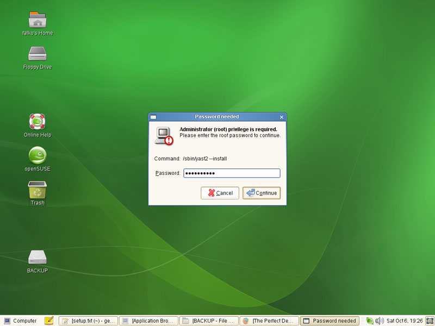Click the computer warning icon in dialog
The width and height of the screenshot is (435, 326).
click(164, 136)
